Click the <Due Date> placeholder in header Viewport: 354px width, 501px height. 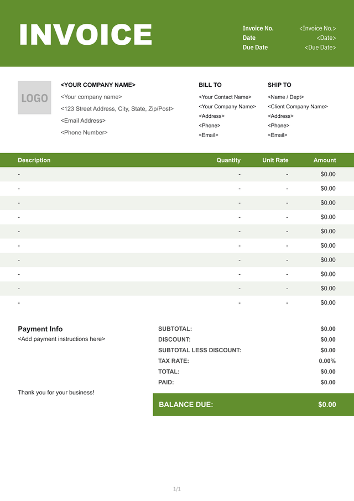tap(320, 48)
